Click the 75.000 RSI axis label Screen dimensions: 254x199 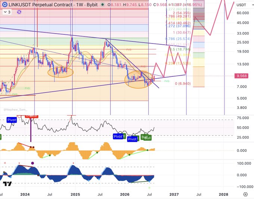click(243, 118)
